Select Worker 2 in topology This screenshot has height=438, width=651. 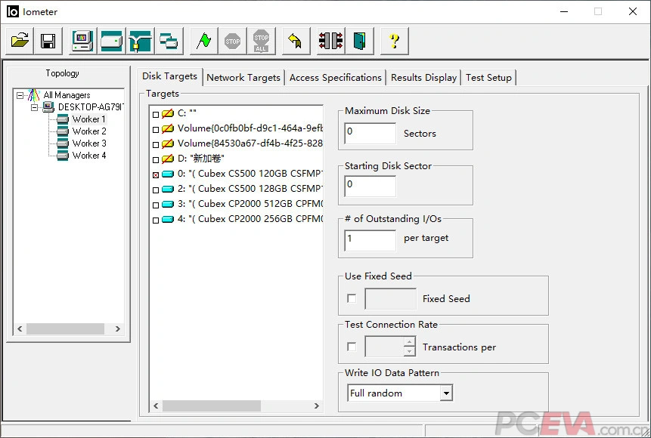(x=89, y=131)
